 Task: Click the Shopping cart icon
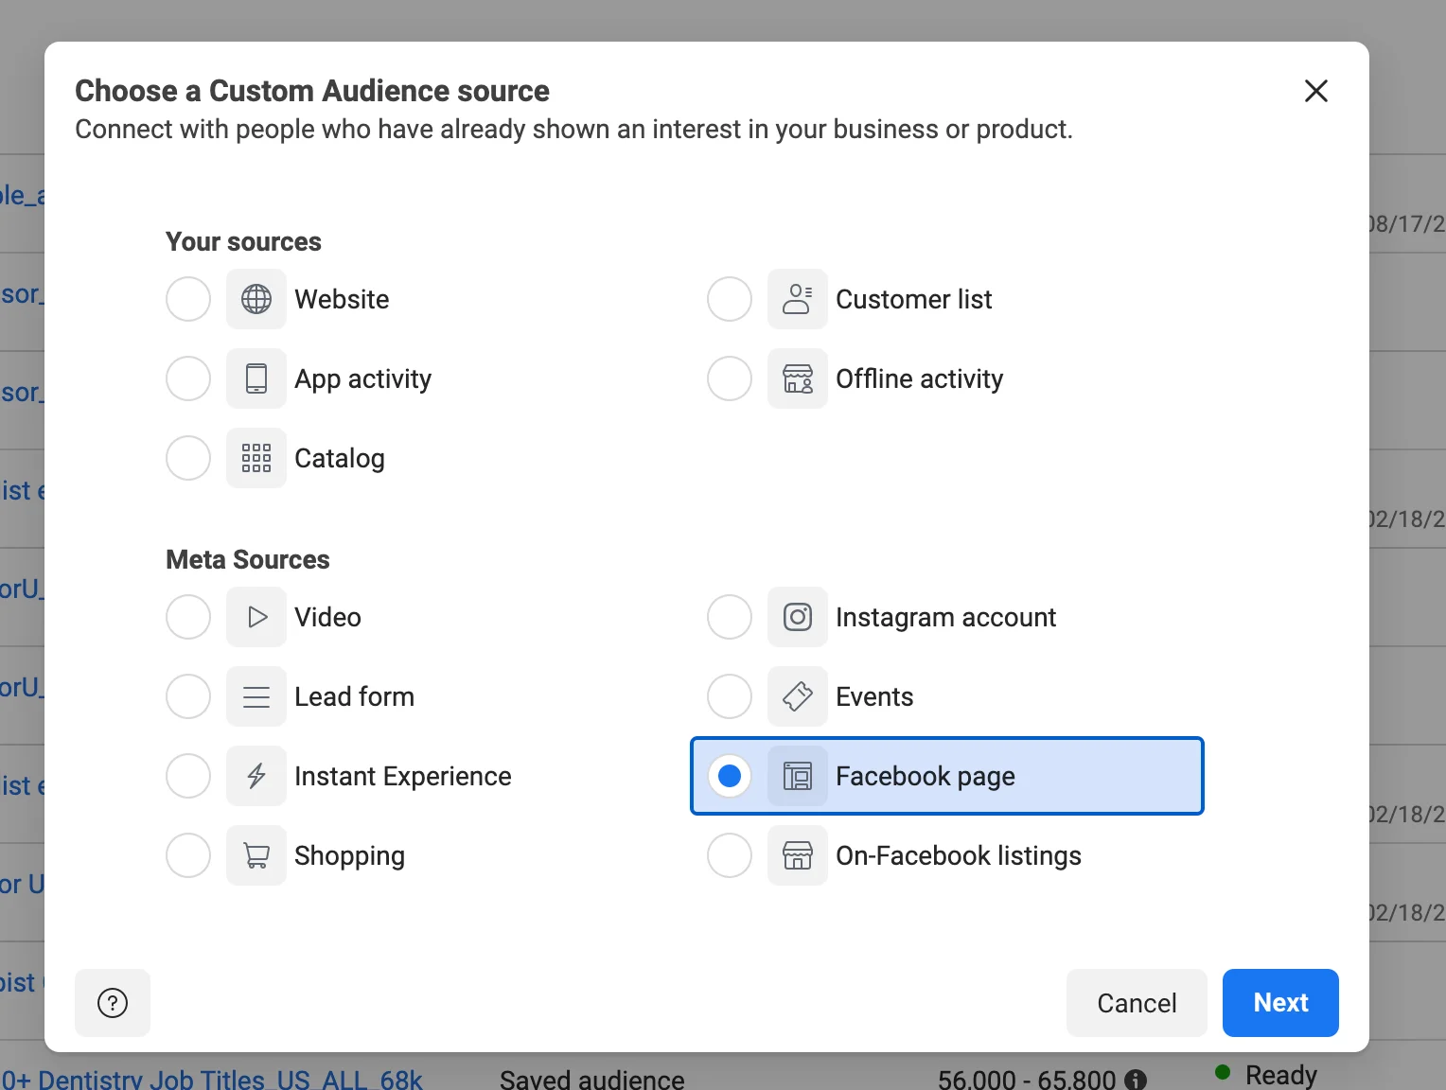[256, 855]
